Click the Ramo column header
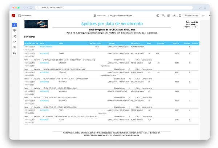 pos(42,43)
